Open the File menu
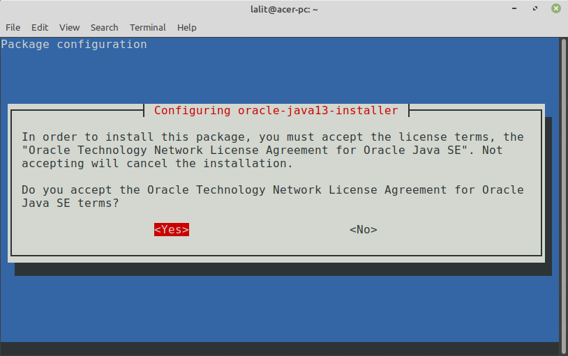This screenshot has width=568, height=356. coord(13,27)
